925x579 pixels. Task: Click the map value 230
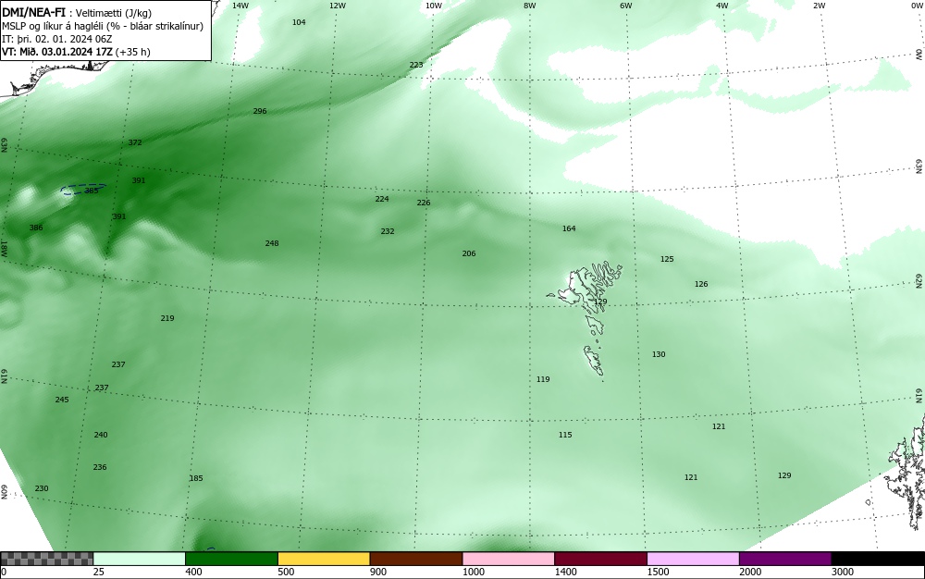[42, 488]
